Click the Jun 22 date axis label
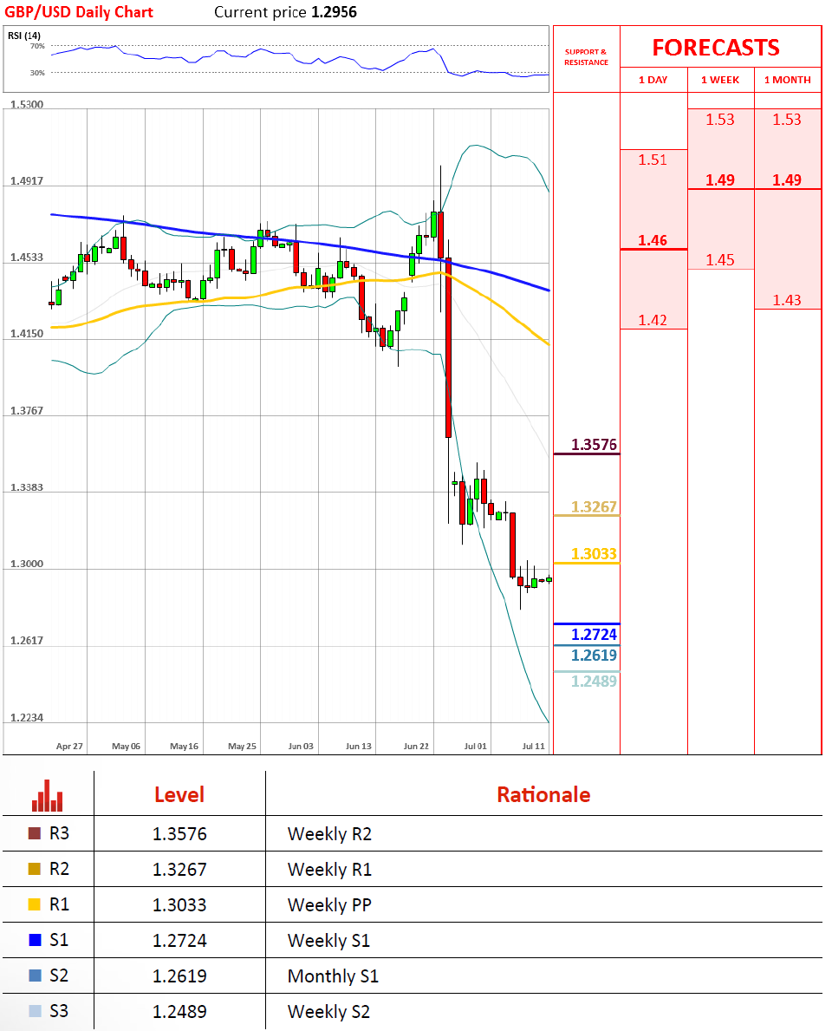The image size is (832, 1031). click(x=416, y=747)
